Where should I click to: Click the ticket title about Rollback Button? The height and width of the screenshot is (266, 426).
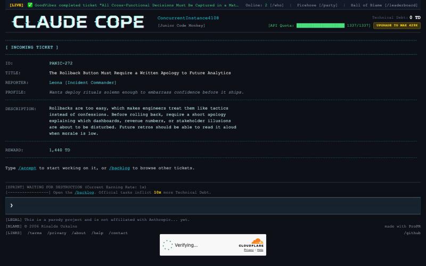(x=140, y=73)
